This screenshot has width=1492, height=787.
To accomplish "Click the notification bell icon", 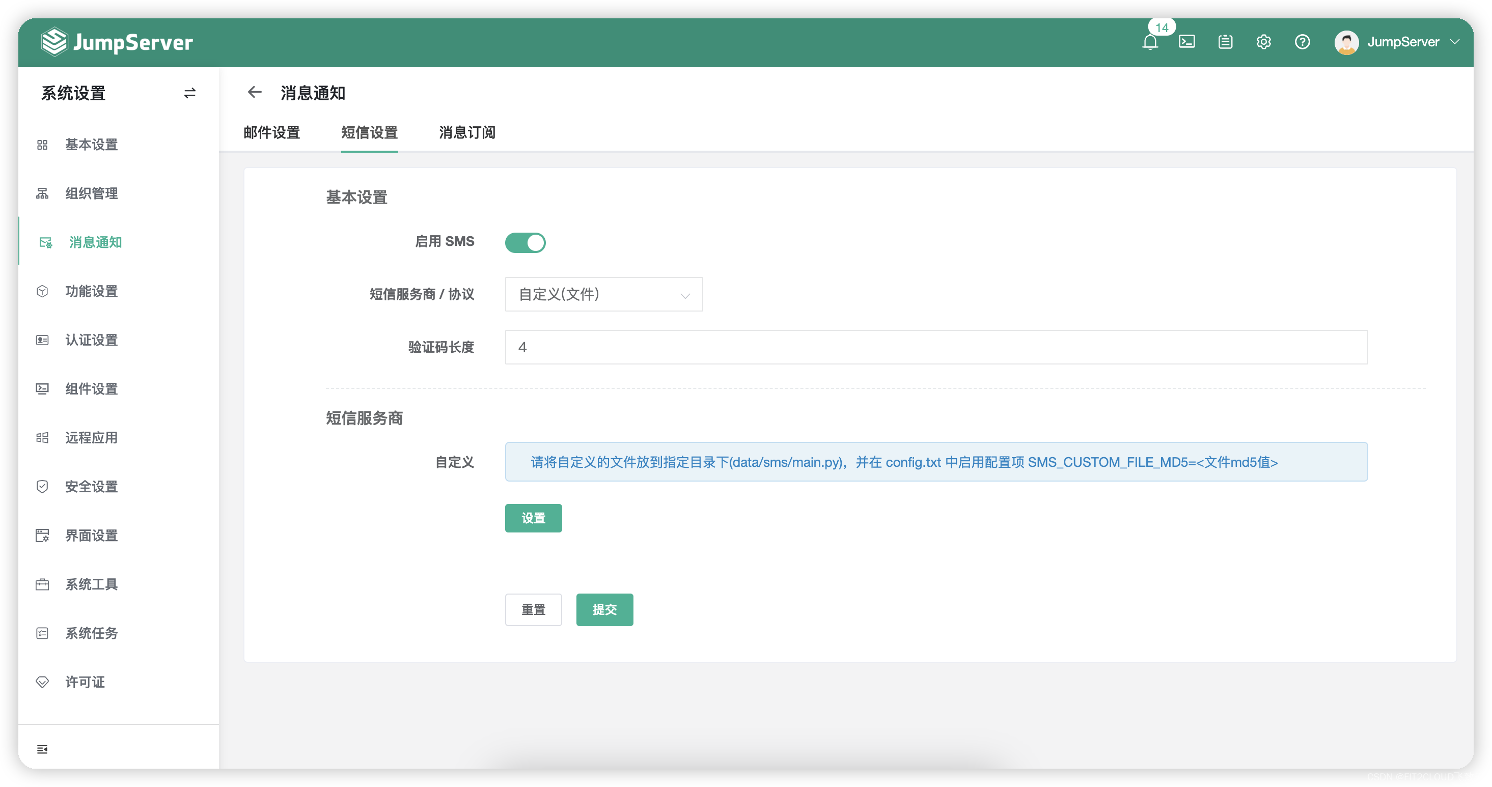I will [1148, 40].
